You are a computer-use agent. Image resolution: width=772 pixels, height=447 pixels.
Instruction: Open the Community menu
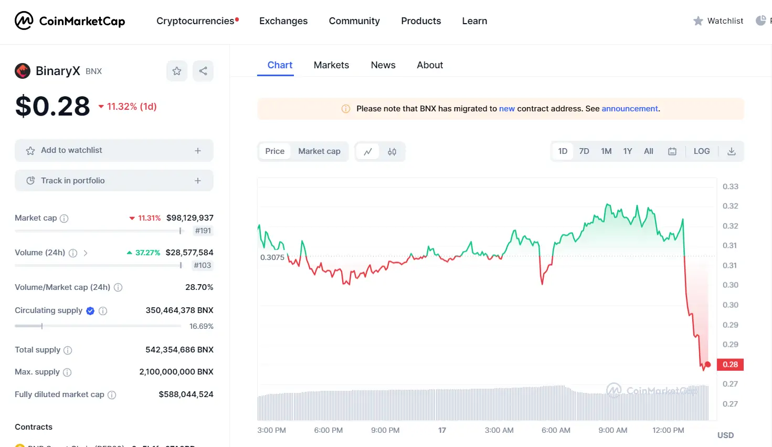tap(354, 21)
